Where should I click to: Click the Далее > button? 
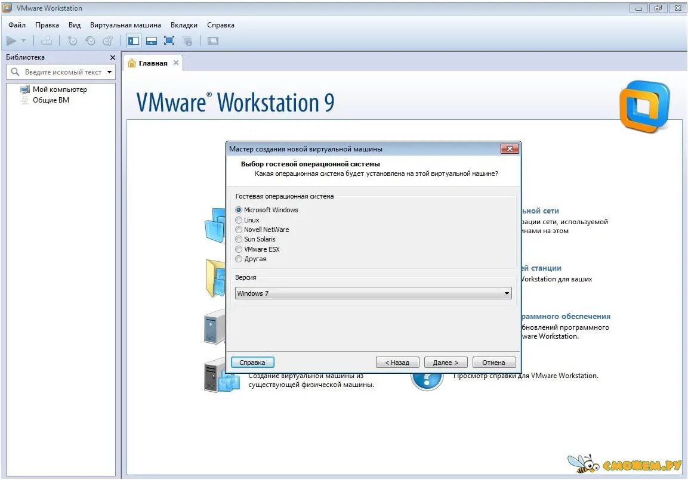coord(445,363)
